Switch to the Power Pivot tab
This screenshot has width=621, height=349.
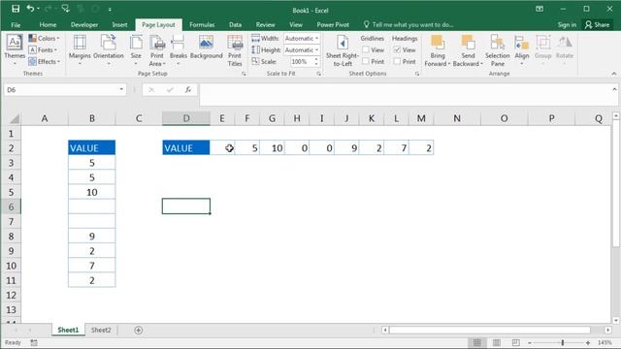(x=333, y=25)
